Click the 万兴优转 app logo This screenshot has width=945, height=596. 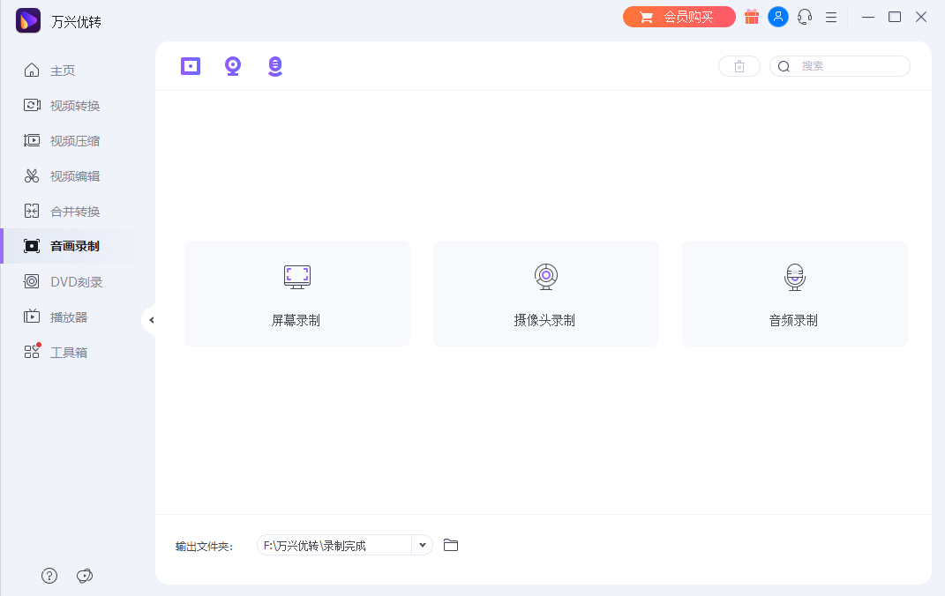pyautogui.click(x=28, y=19)
